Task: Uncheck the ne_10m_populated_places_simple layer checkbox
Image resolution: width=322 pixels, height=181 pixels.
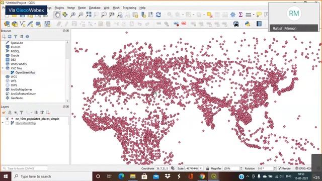Action: tap(7, 119)
